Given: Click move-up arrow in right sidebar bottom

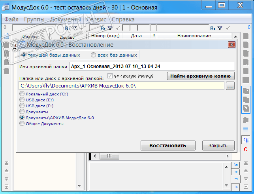Looking at the screenshot, I should [x=246, y=171].
